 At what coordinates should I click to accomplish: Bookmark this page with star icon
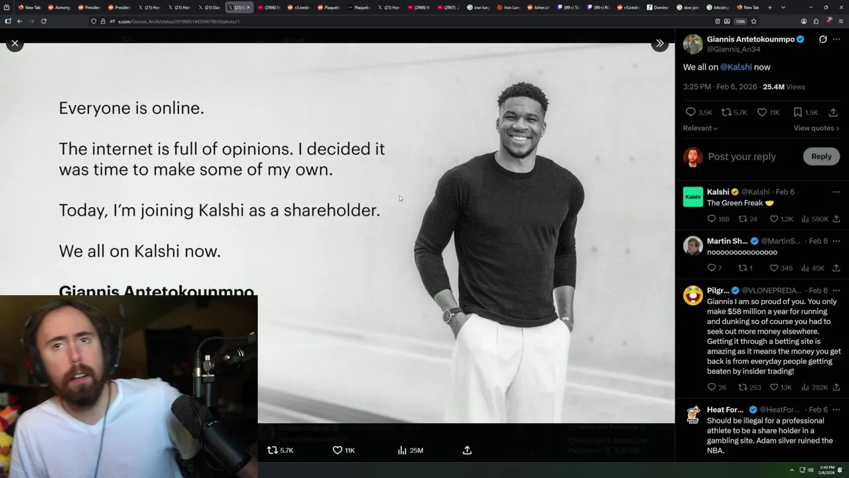click(753, 21)
